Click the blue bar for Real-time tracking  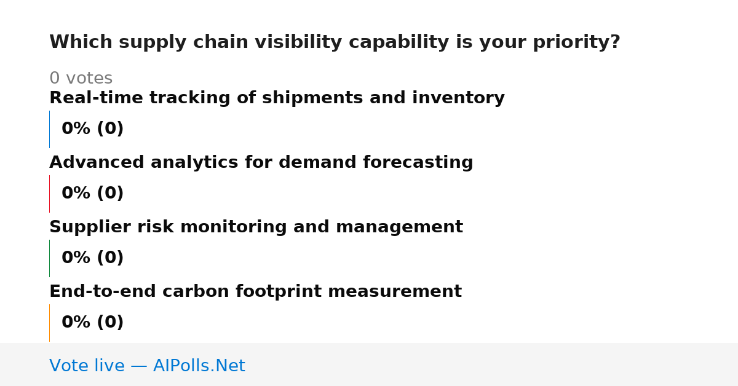coord(49,129)
